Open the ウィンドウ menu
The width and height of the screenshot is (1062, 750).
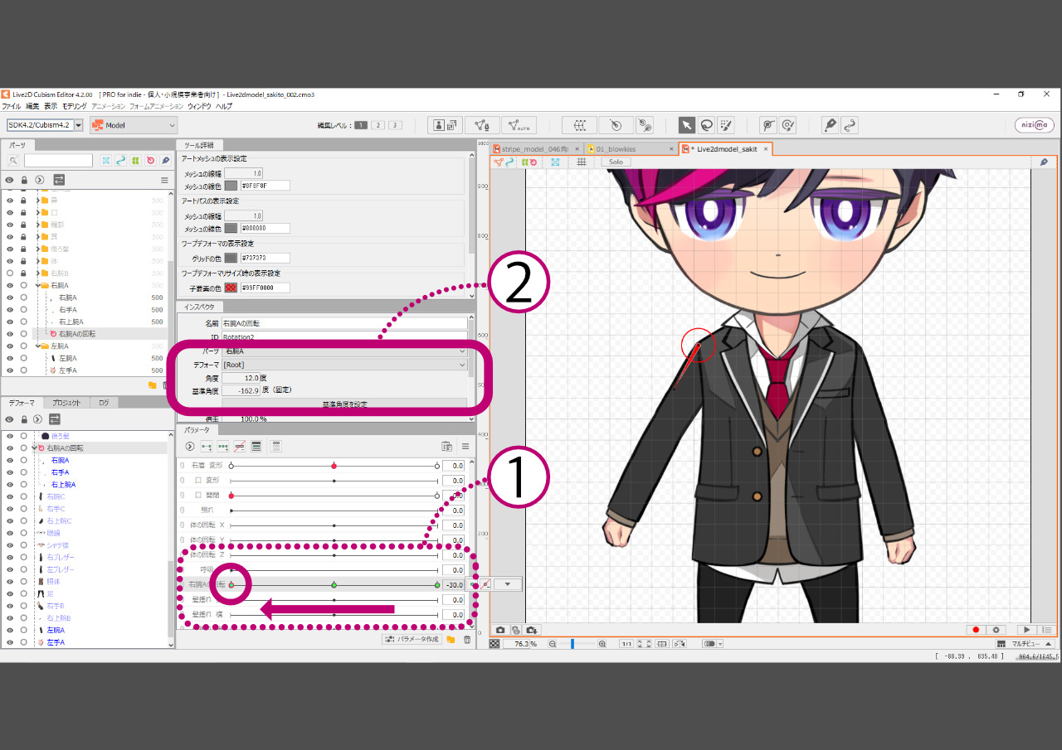point(199,106)
